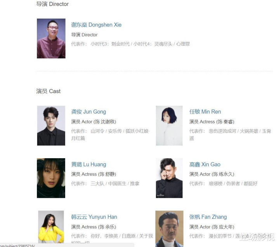Click Xin Gao's representative works line
279x247 pixels.
pos(223,183)
